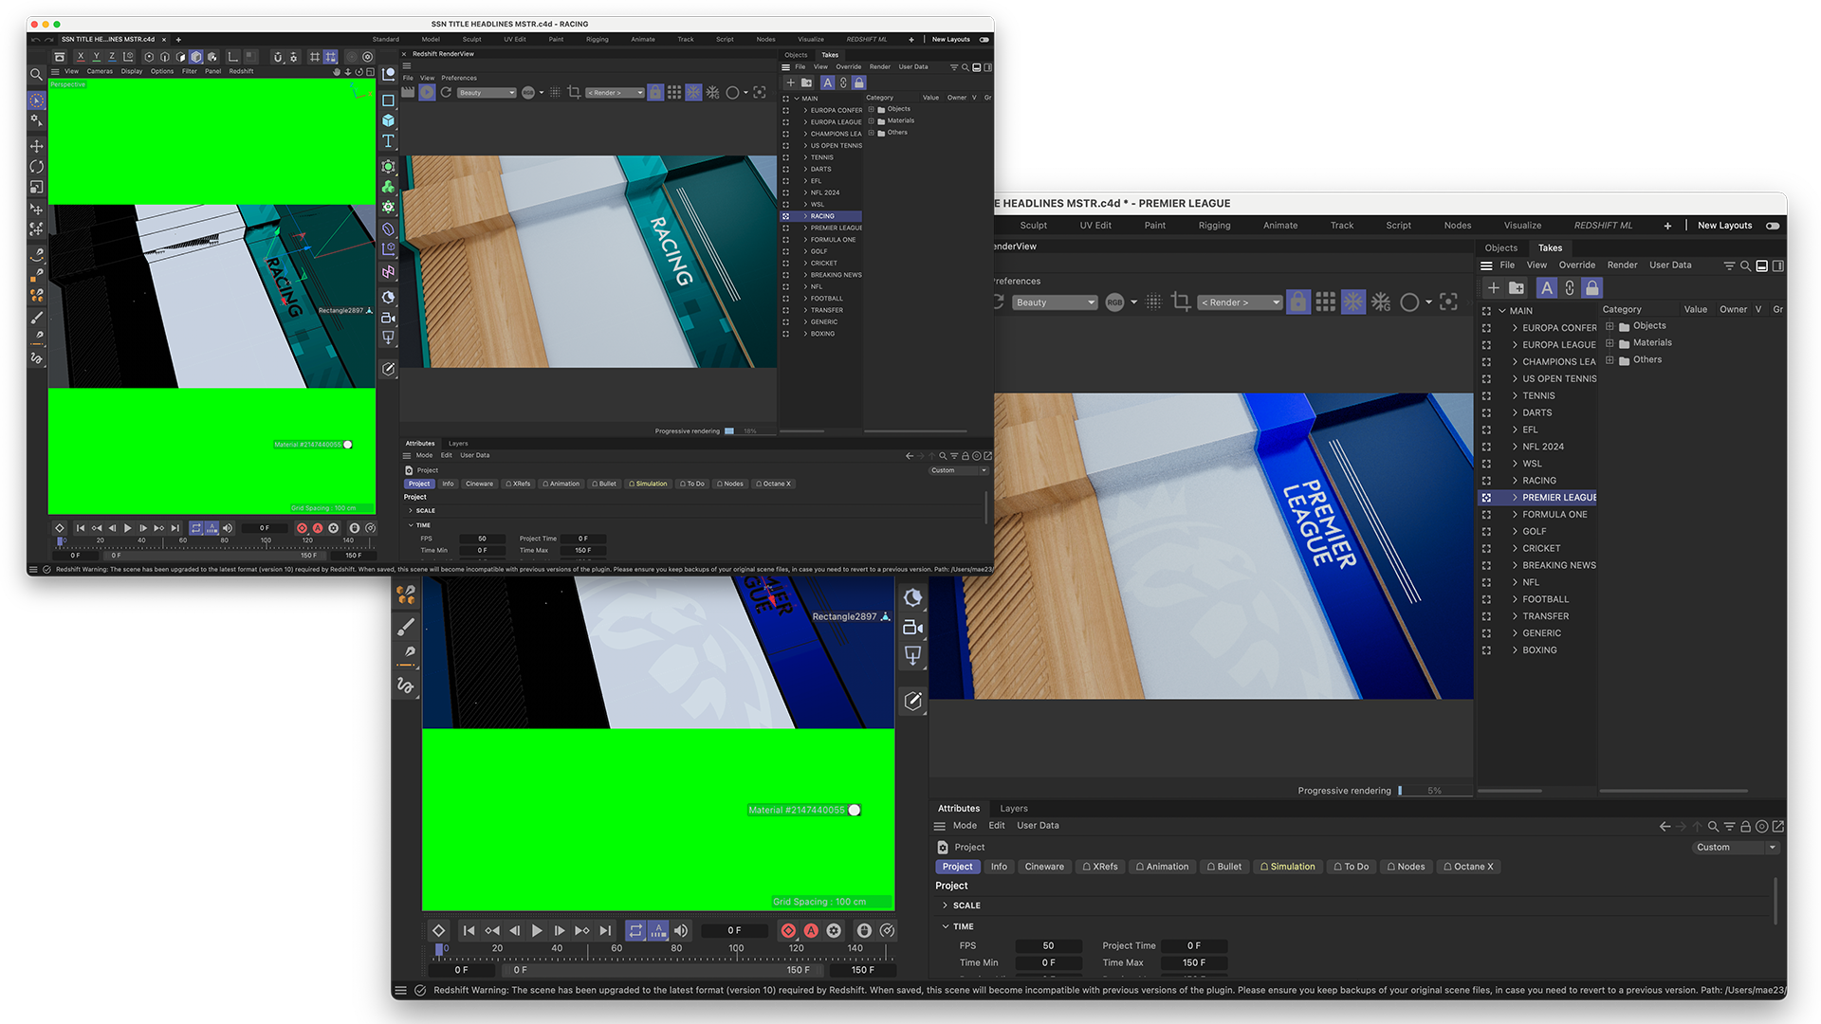Click red record keyframe button in larger timeline
Viewport: 1821px width, 1024px height.
click(788, 931)
